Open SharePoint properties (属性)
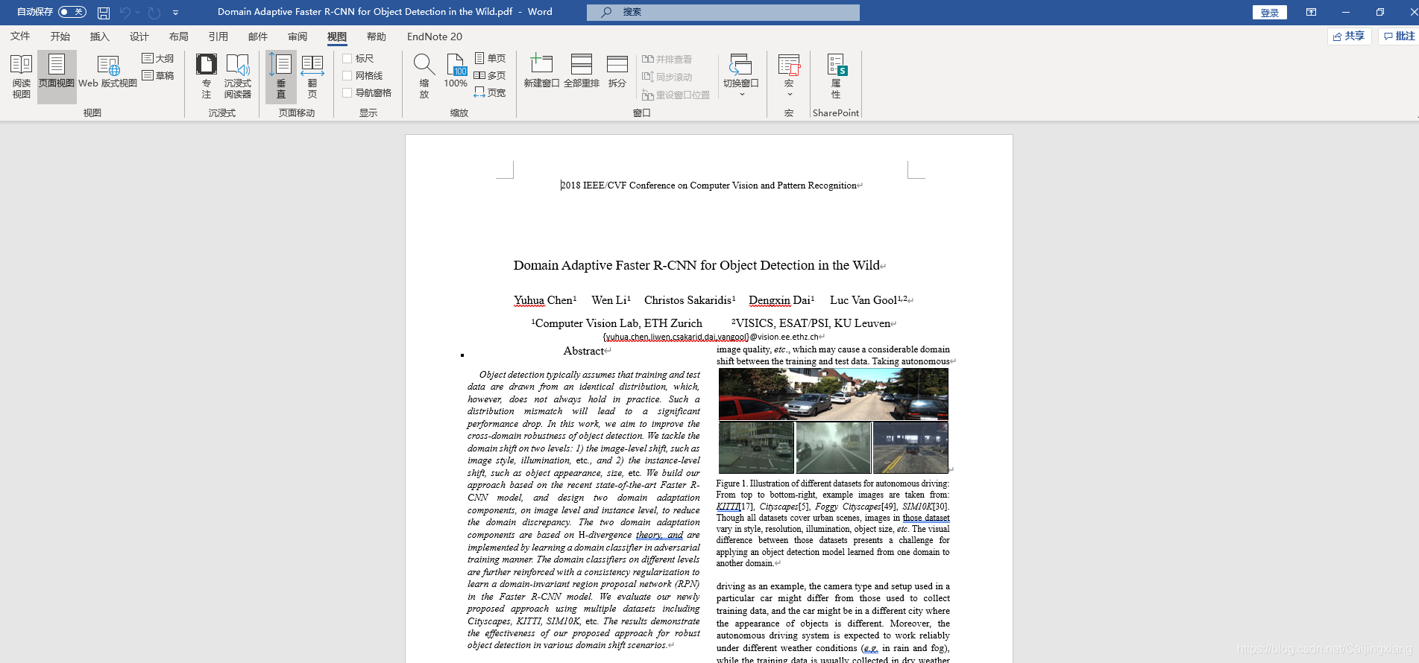 [836, 76]
